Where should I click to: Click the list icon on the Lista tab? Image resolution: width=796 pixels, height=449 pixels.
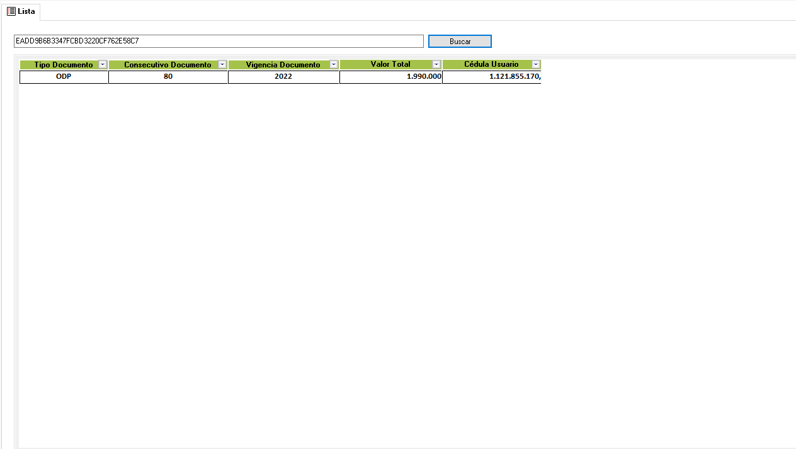(11, 11)
